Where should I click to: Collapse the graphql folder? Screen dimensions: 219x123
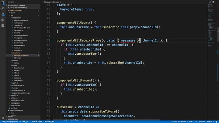(x=15, y=60)
